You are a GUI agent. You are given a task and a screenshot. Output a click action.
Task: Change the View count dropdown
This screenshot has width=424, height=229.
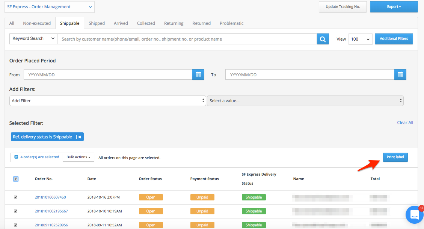tap(360, 39)
